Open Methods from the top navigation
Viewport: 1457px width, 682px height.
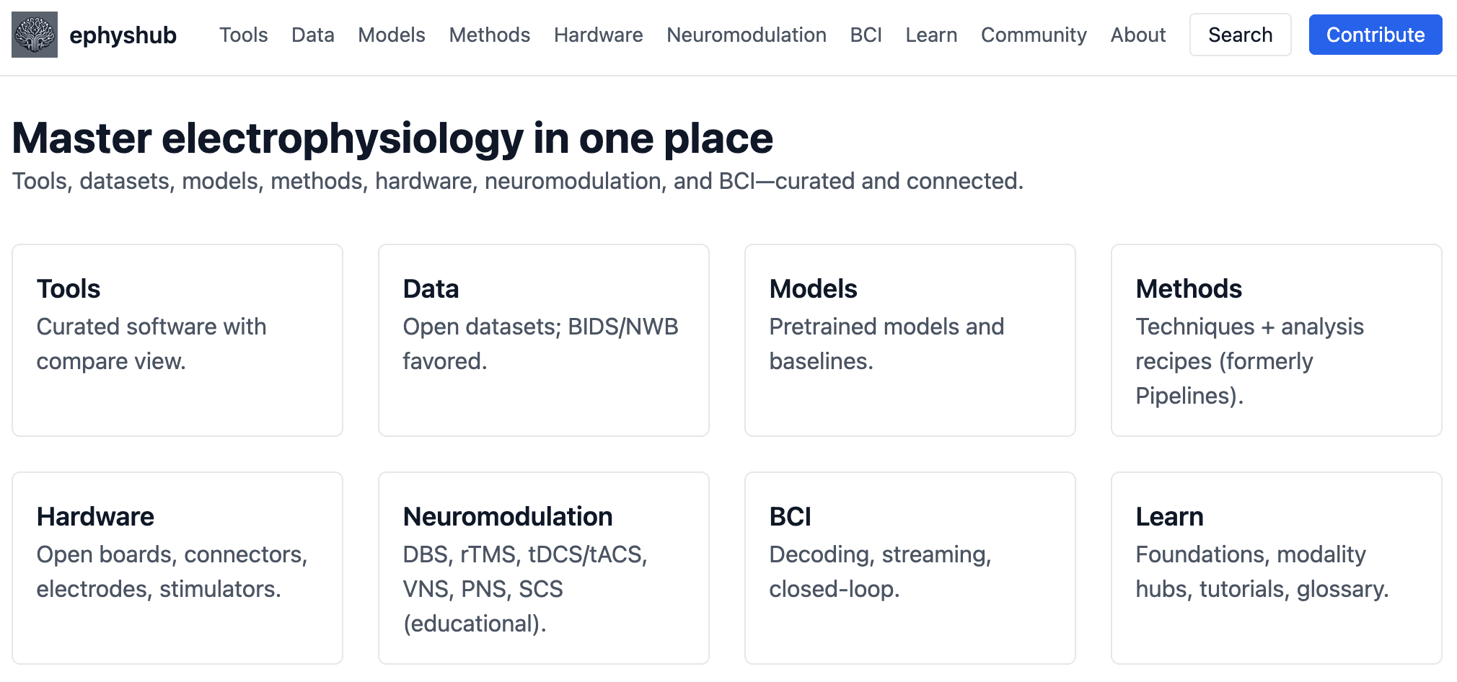coord(489,35)
